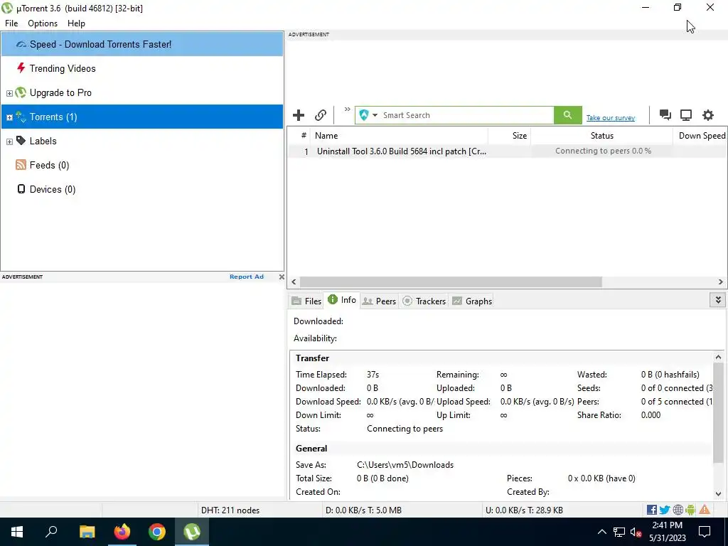Collapse the detail pane with double-chevron button
Viewport: 728px width, 546px height.
point(718,301)
